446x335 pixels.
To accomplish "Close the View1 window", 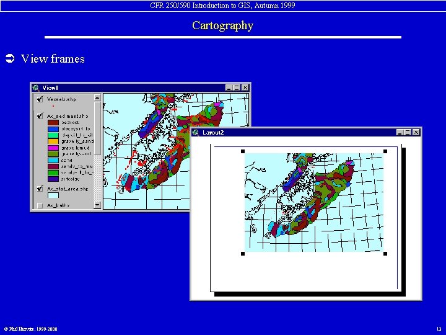I will [x=245, y=87].
